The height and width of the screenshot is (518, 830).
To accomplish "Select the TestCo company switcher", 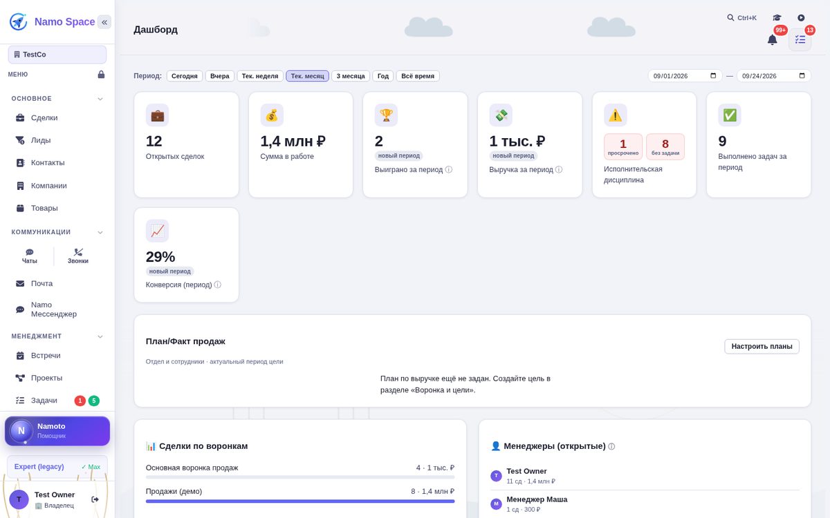I will click(57, 55).
